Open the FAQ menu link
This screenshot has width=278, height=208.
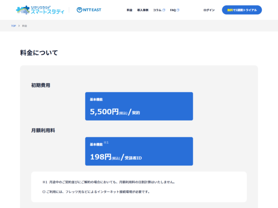pos(173,10)
